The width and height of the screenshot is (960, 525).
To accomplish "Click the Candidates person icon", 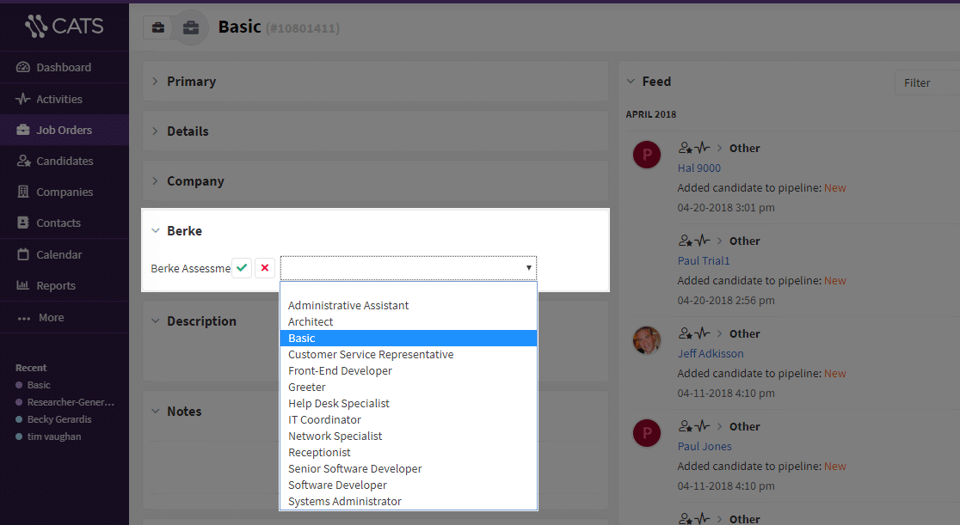I will coord(23,161).
